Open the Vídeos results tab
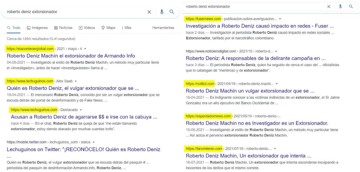This screenshot has height=172, width=360. [87, 28]
